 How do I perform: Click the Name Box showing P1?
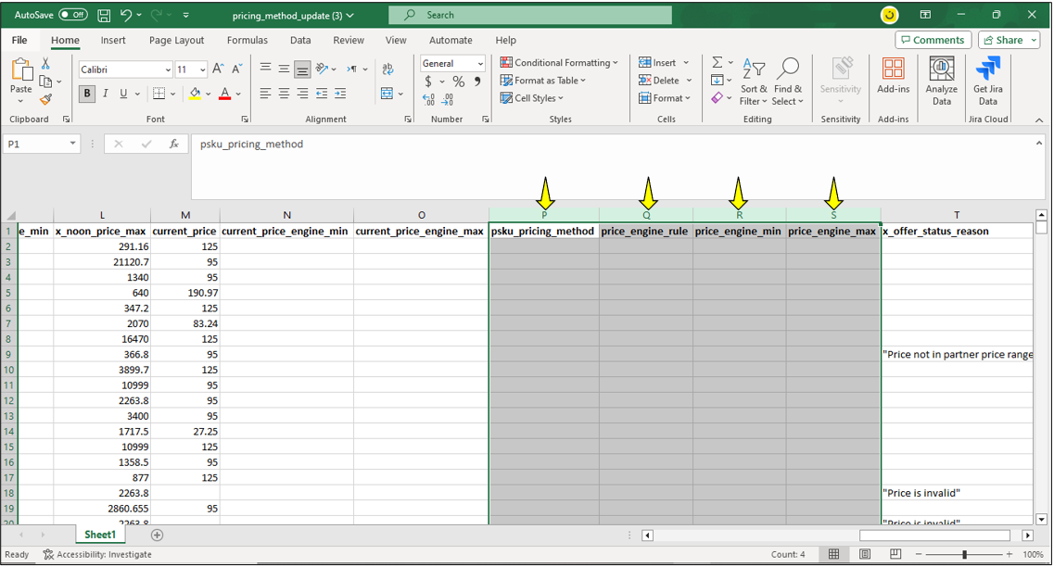click(35, 144)
